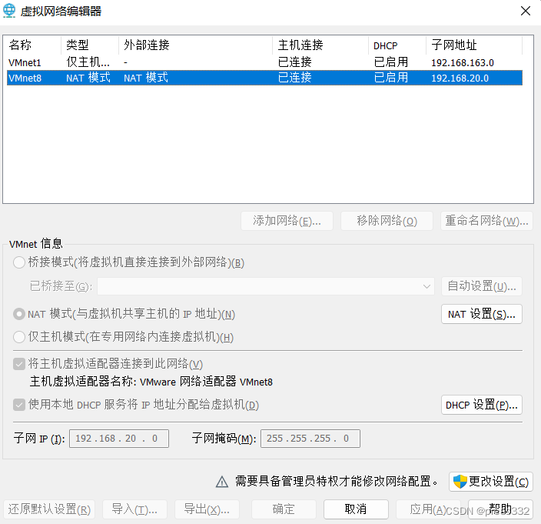Toggle 将主机虚拟适配器连接到此网络 checkbox
541x524 pixels.
(19, 364)
